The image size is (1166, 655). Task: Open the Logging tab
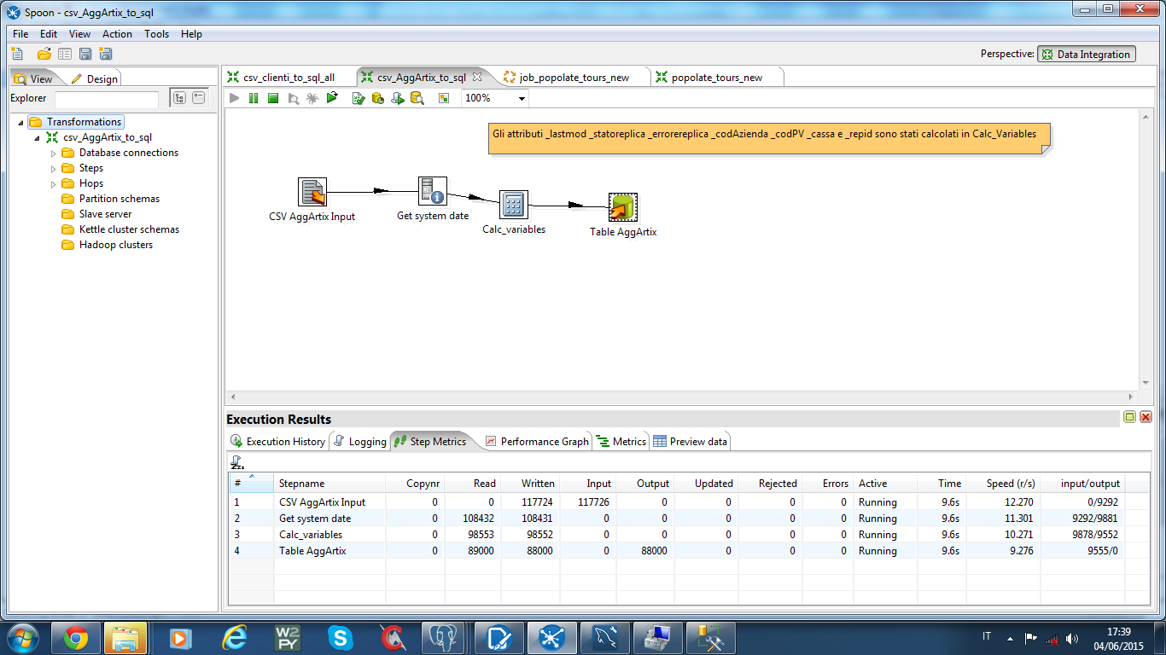click(359, 442)
